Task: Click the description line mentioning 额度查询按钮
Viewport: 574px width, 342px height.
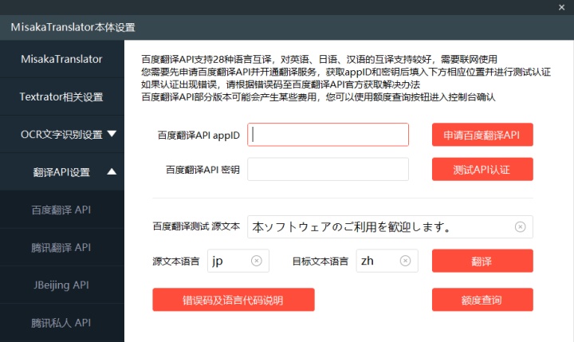Action: tap(318, 97)
